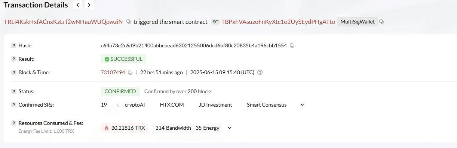The width and height of the screenshot is (457, 148).
Task: Show help for the Hash field
Action: pyautogui.click(x=14, y=45)
